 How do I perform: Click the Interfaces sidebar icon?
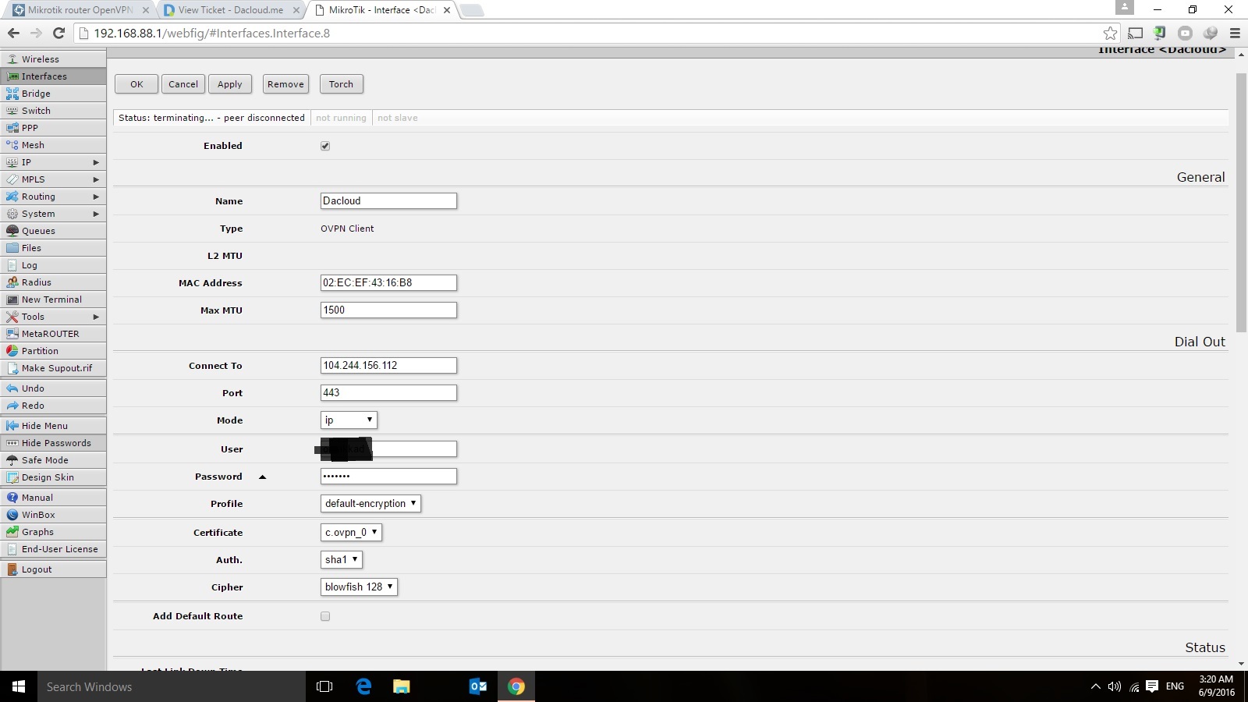pyautogui.click(x=12, y=76)
